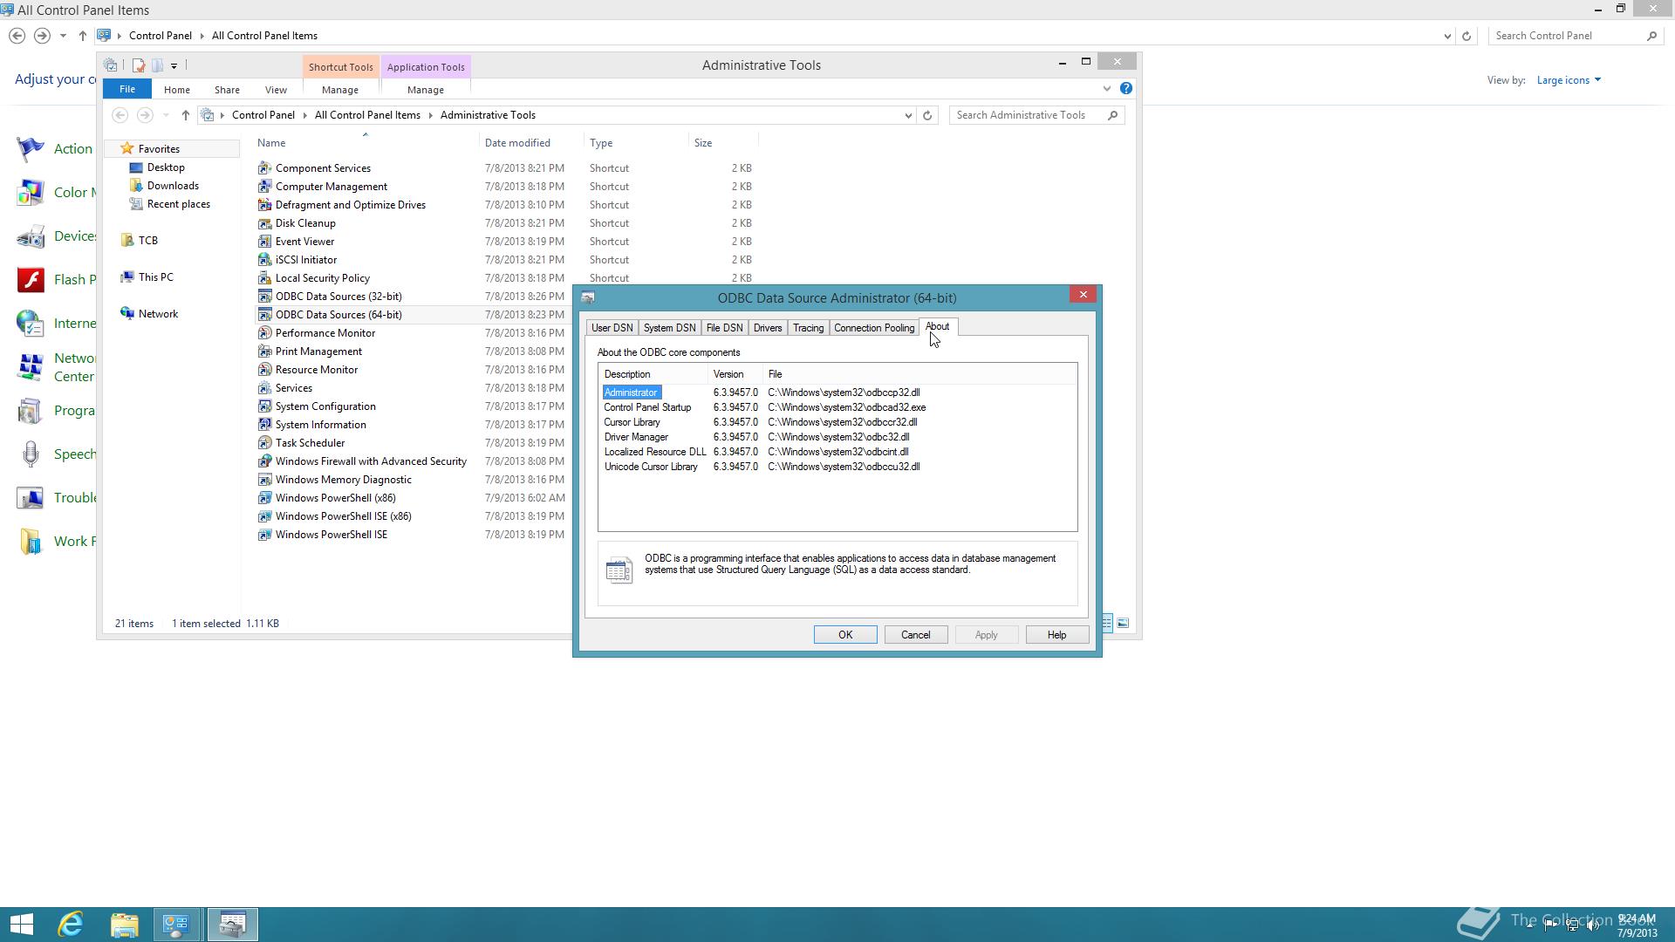Click the Flash Player icon in Control Panel
1675x942 pixels.
point(31,280)
